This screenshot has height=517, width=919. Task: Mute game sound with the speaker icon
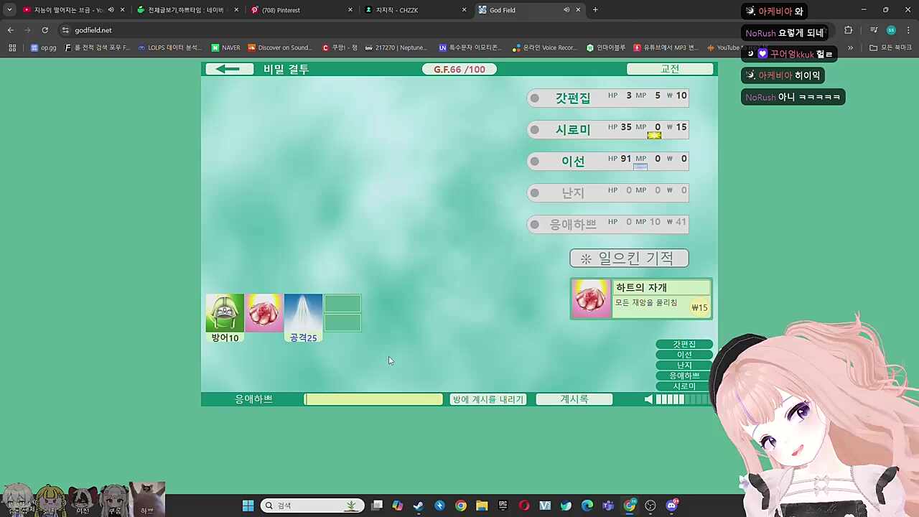click(649, 399)
